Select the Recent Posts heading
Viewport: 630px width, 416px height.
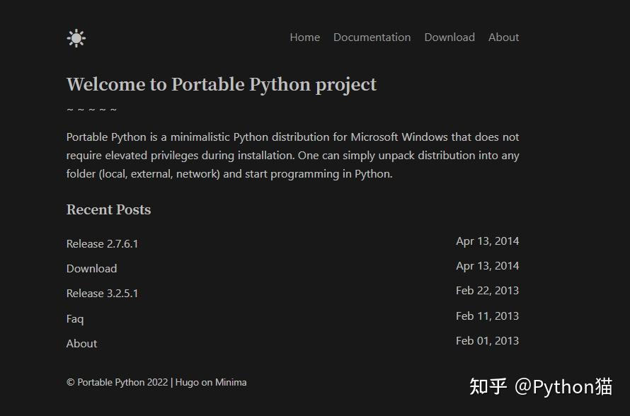pos(108,210)
